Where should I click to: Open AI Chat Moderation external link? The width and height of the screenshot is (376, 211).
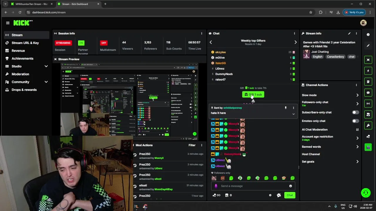point(357,130)
